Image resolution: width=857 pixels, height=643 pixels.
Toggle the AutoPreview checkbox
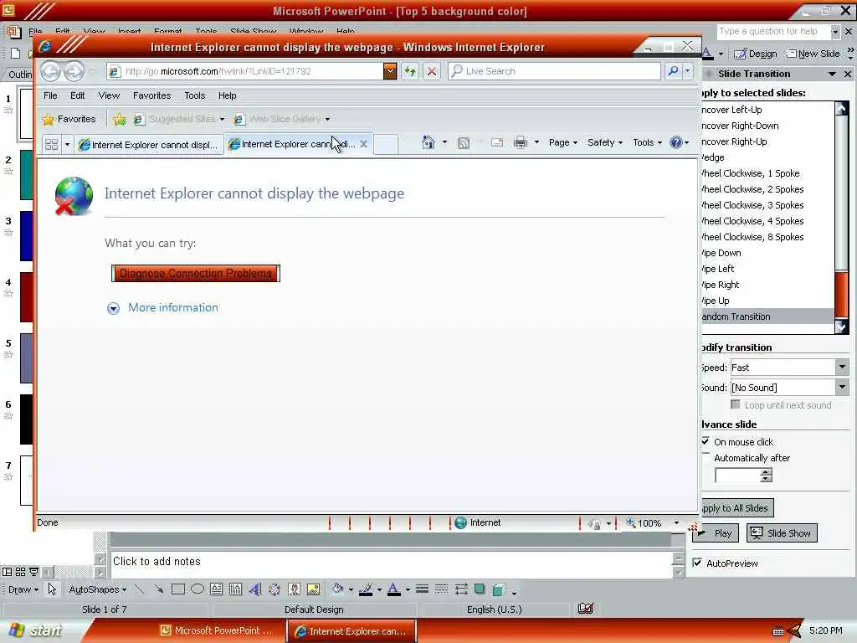pos(697,563)
